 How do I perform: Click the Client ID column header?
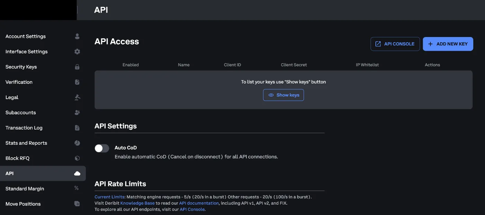[x=232, y=65]
